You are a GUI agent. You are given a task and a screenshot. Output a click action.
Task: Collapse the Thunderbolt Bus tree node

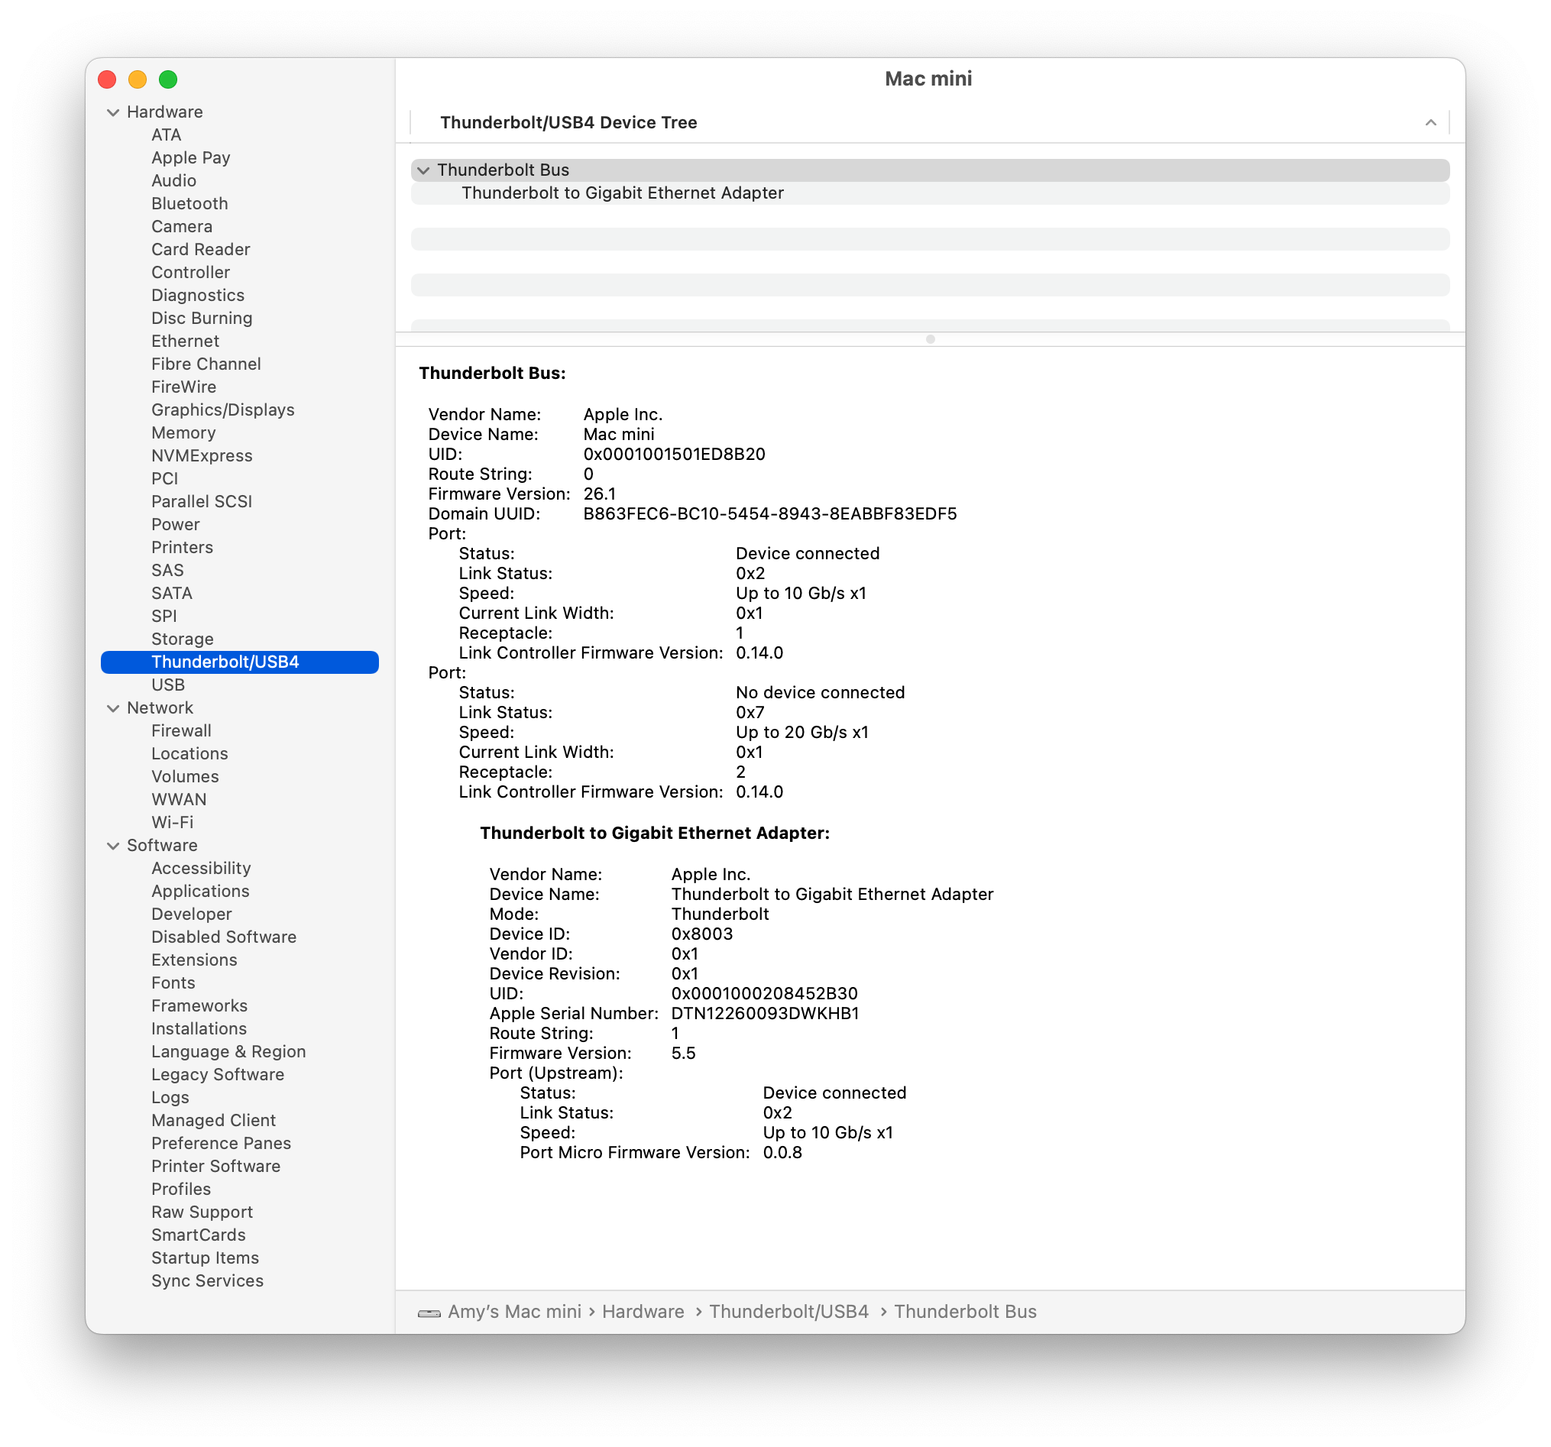(x=423, y=170)
